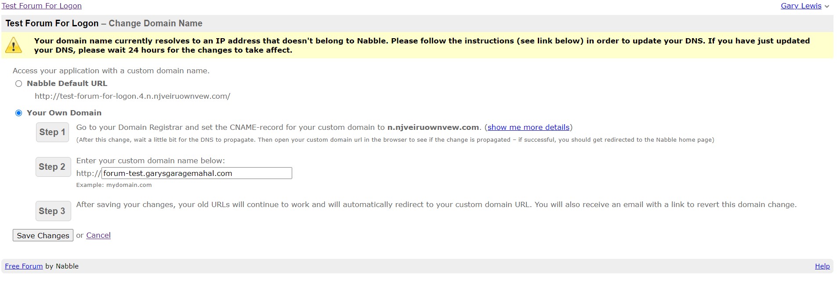The image size is (837, 290).
Task: Click the "Your Own Domain" label text
Action: click(x=64, y=113)
